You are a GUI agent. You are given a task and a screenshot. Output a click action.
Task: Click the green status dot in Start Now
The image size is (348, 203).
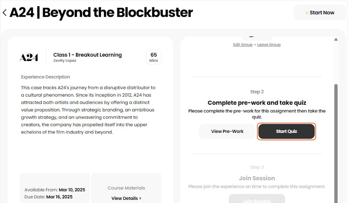pos(307,13)
